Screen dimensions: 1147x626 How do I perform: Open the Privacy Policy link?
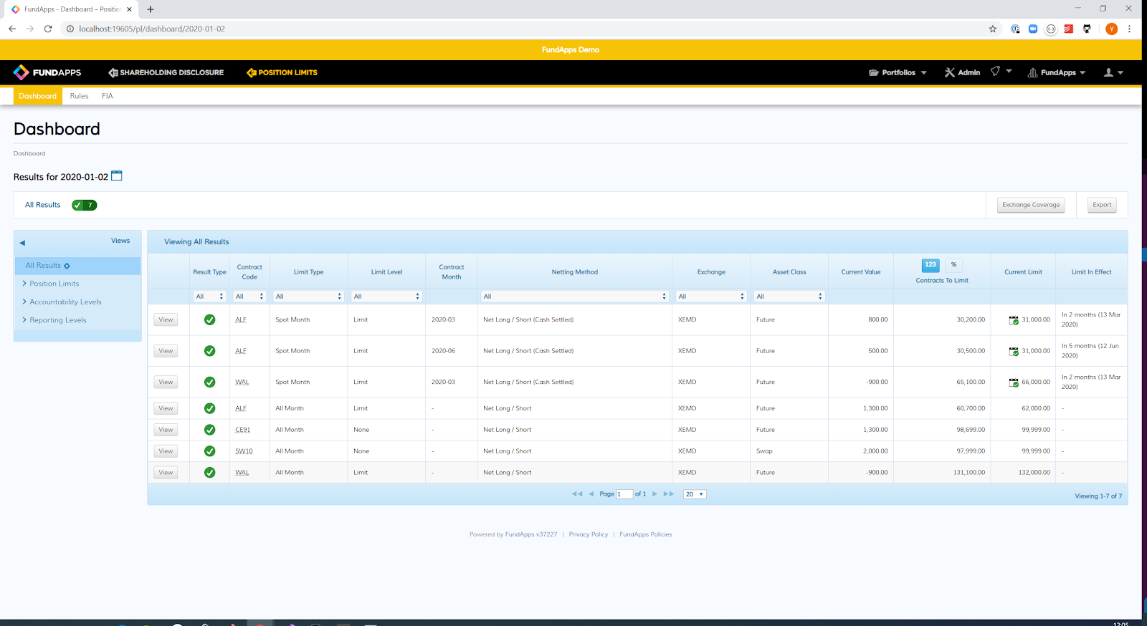coord(589,534)
